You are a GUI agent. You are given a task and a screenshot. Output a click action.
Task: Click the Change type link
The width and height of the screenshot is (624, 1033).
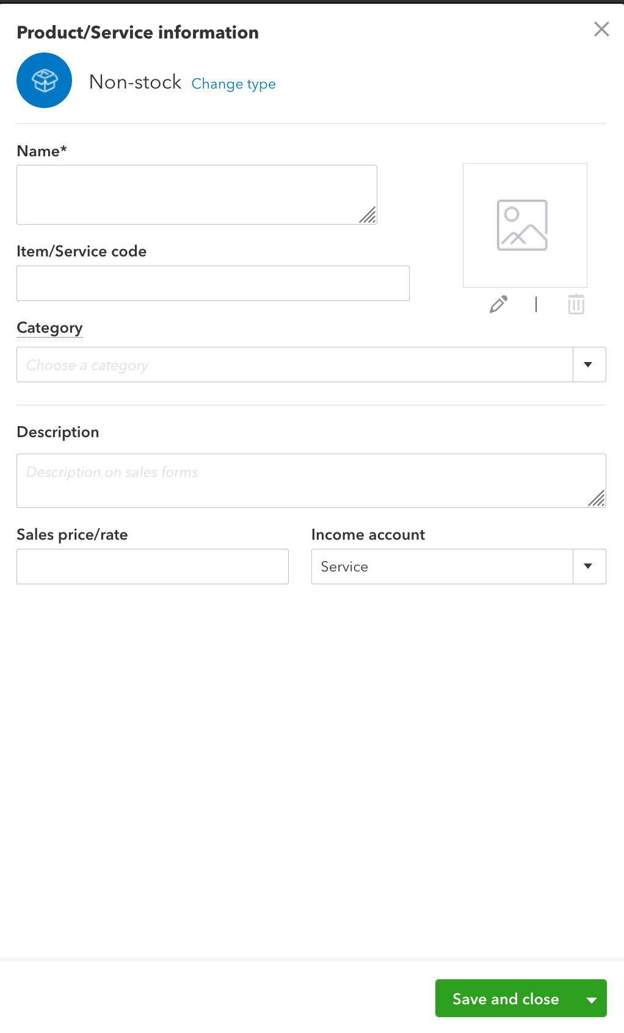[x=233, y=84]
